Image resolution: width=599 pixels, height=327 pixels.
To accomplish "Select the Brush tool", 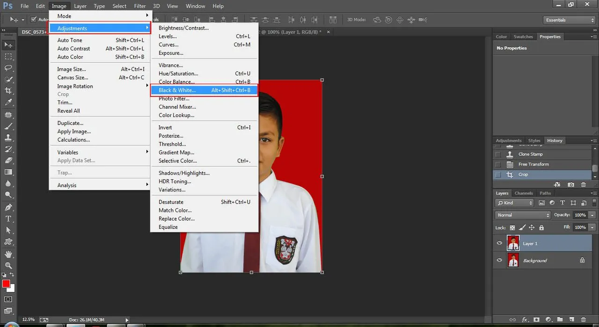I will [x=8, y=126].
